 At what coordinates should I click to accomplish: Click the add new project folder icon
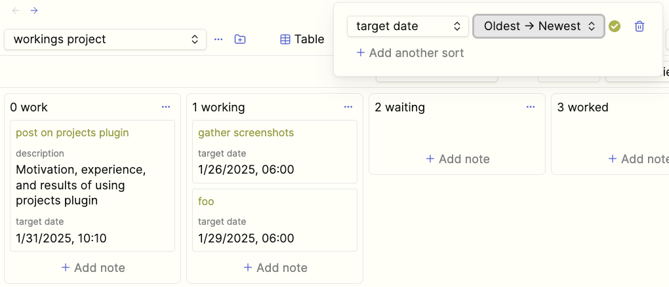click(x=240, y=39)
